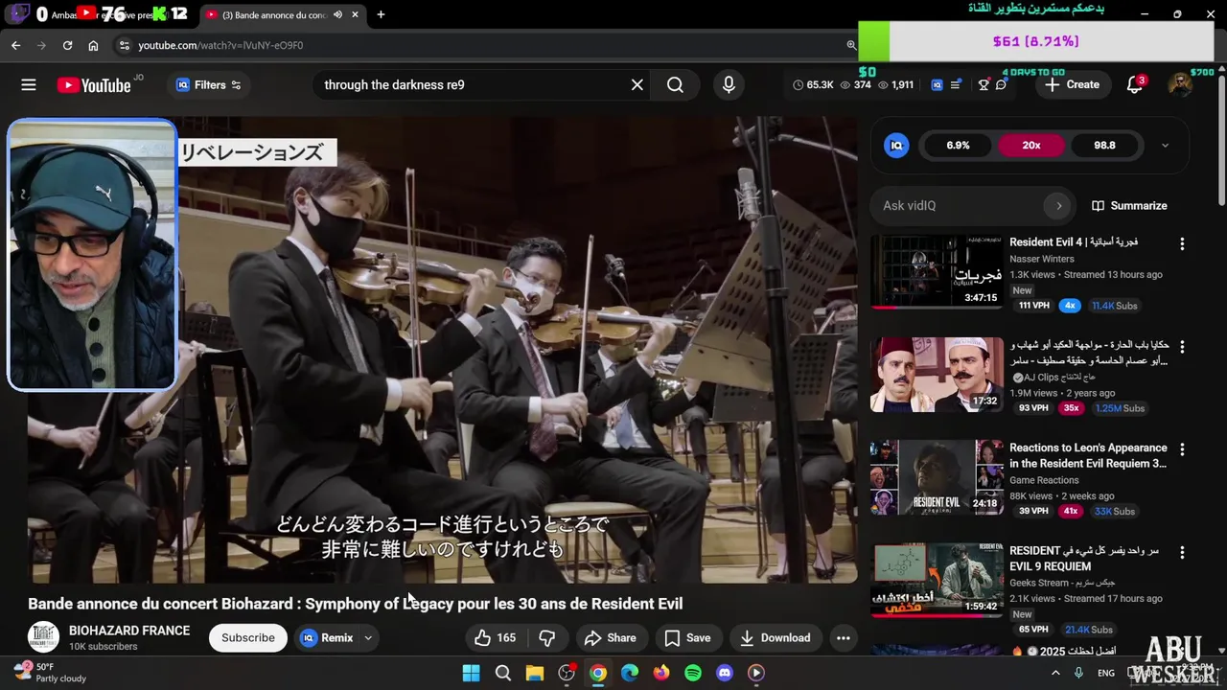The width and height of the screenshot is (1227, 690).
Task: Show hidden tray icons chevron
Action: point(1056,673)
